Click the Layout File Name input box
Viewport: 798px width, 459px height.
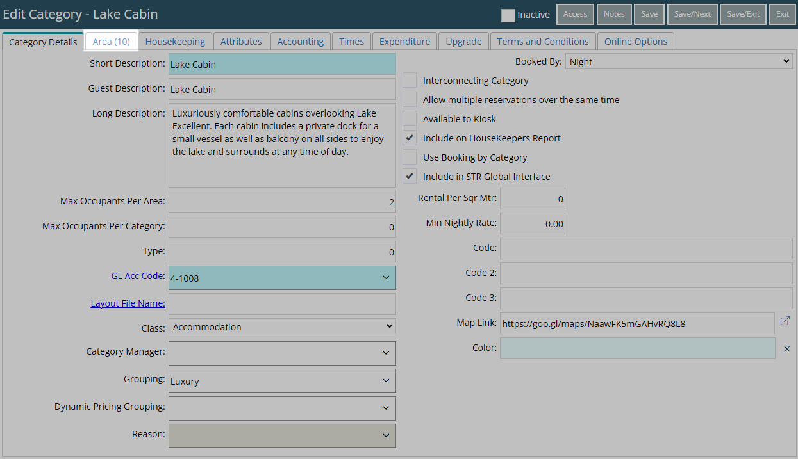click(x=282, y=304)
